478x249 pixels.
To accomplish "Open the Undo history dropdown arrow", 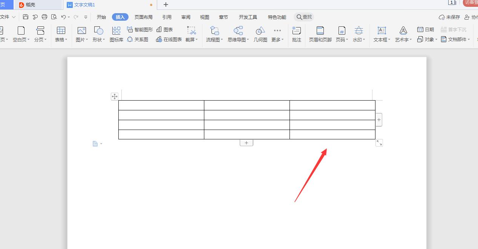I will coord(69,17).
